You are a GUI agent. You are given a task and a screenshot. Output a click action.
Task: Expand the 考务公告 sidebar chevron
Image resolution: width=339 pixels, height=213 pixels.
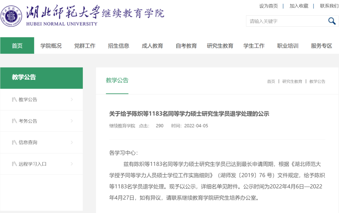click(x=72, y=121)
